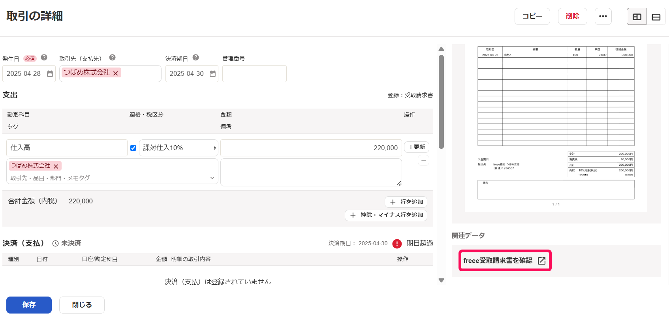669x323 pixels.
Task: Click the 仕入高 account field
Action: pyautogui.click(x=67, y=148)
